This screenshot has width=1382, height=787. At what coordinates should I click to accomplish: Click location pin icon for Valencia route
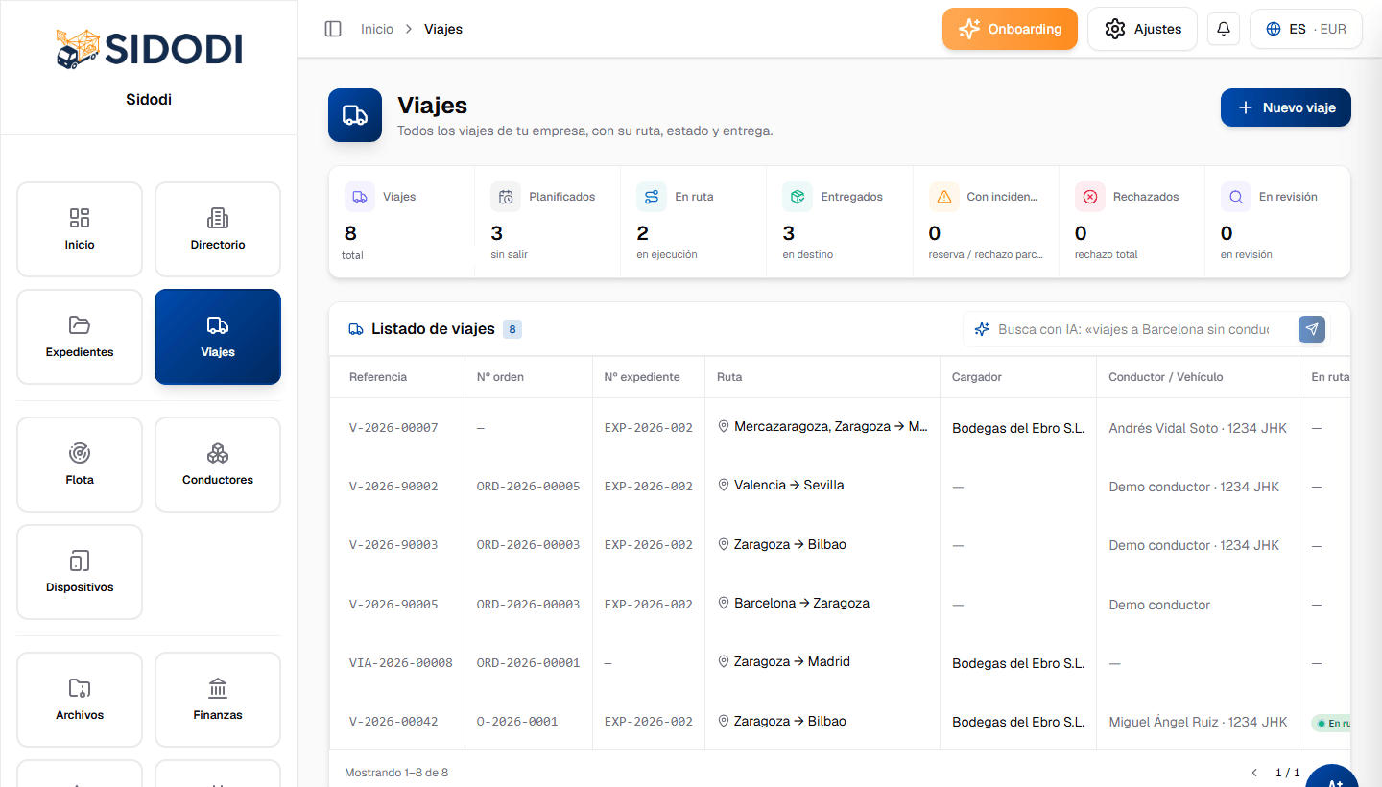tap(724, 486)
